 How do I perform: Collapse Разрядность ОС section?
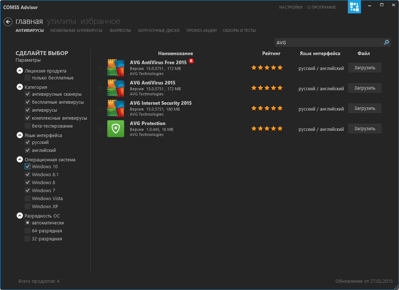(x=20, y=215)
